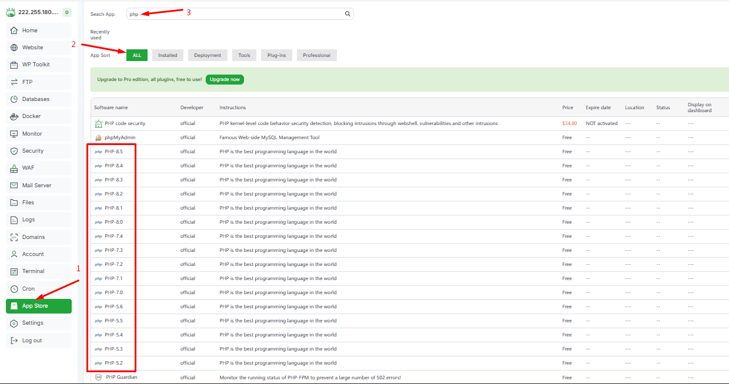729x384 pixels.
Task: Click the Cron clock sidebar icon
Action: [14, 289]
